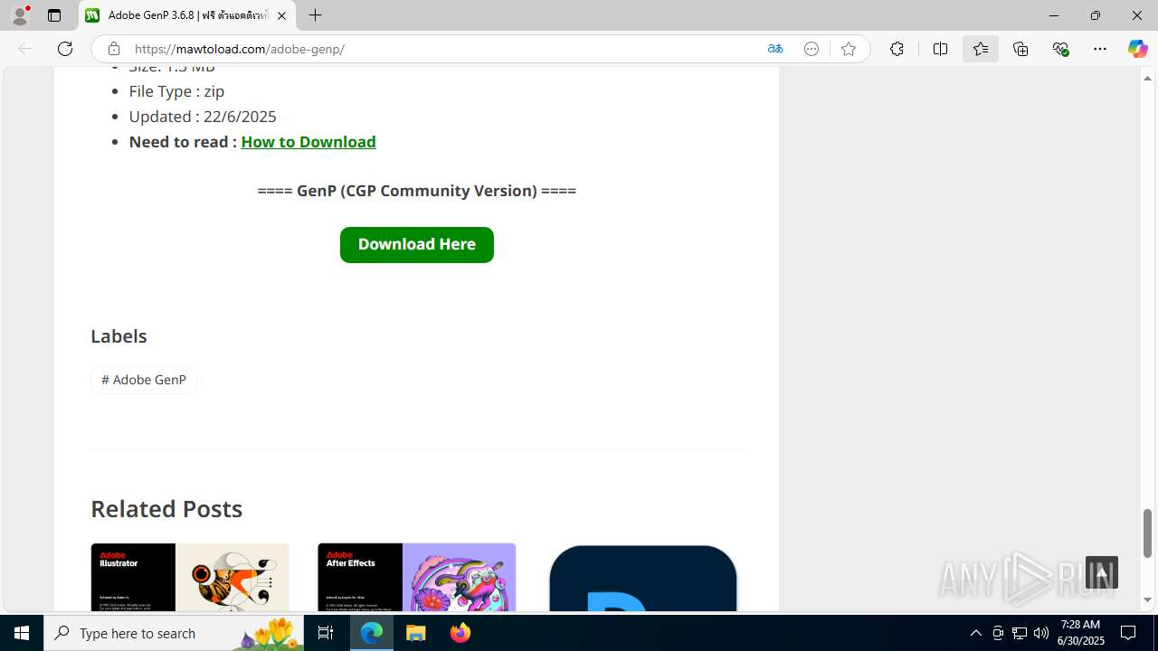
Task: Click the scrollbar up arrow
Action: 1147,78
